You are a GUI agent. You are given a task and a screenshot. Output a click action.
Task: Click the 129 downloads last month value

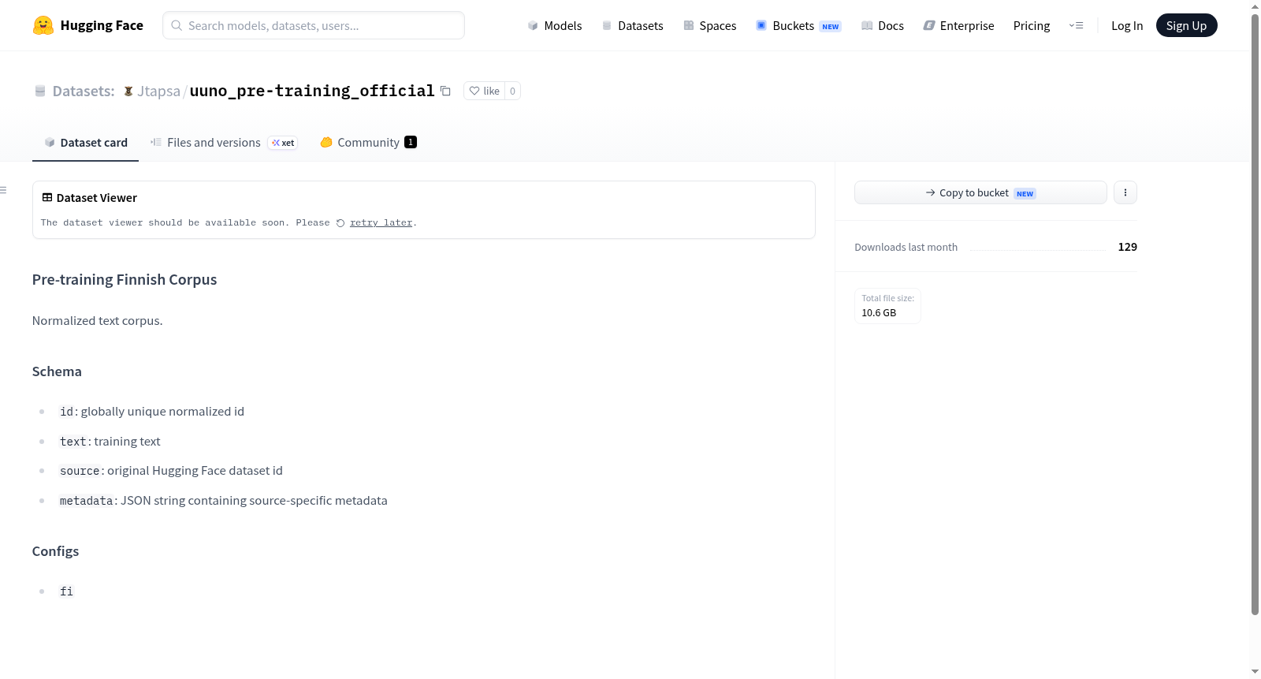(1127, 247)
